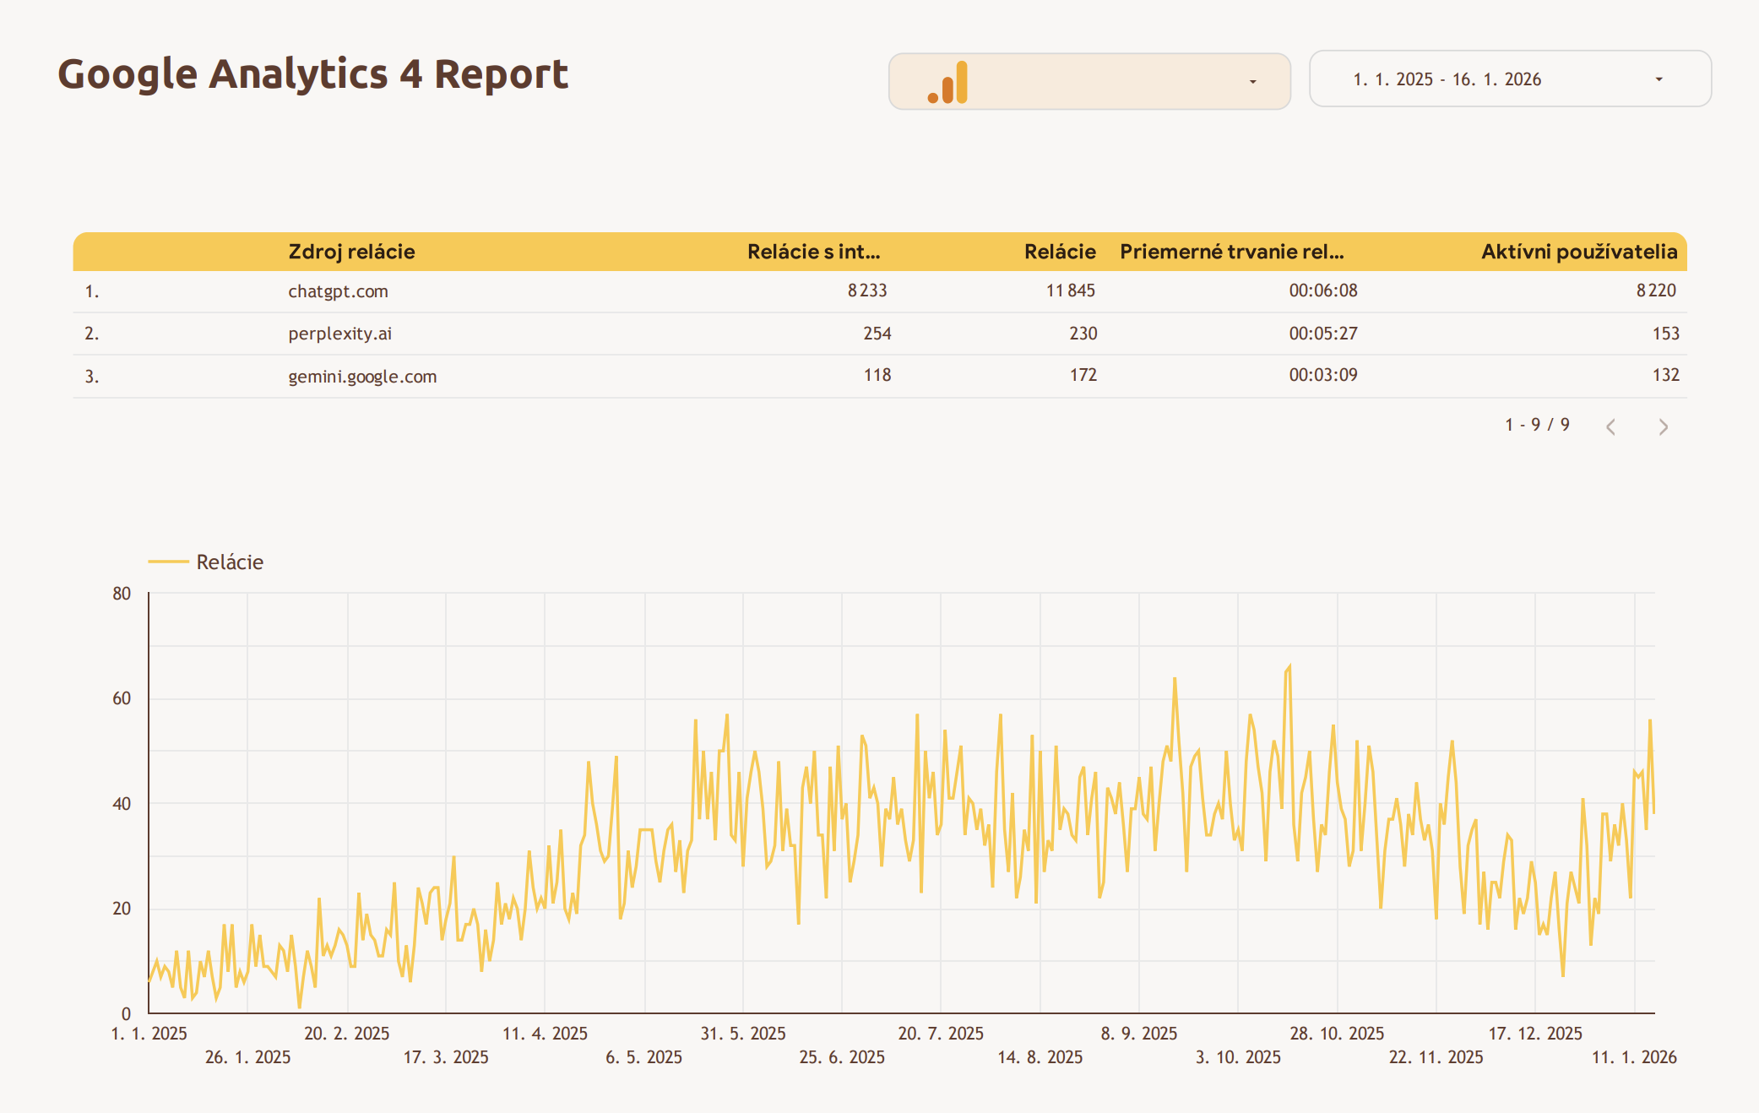Go to previous table page arrow
This screenshot has height=1113, width=1759.
[1610, 426]
